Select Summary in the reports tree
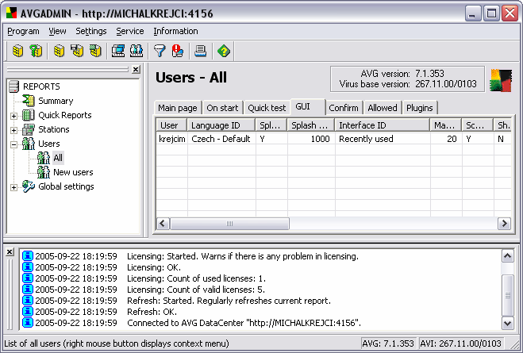The height and width of the screenshot is (353, 523). (56, 101)
